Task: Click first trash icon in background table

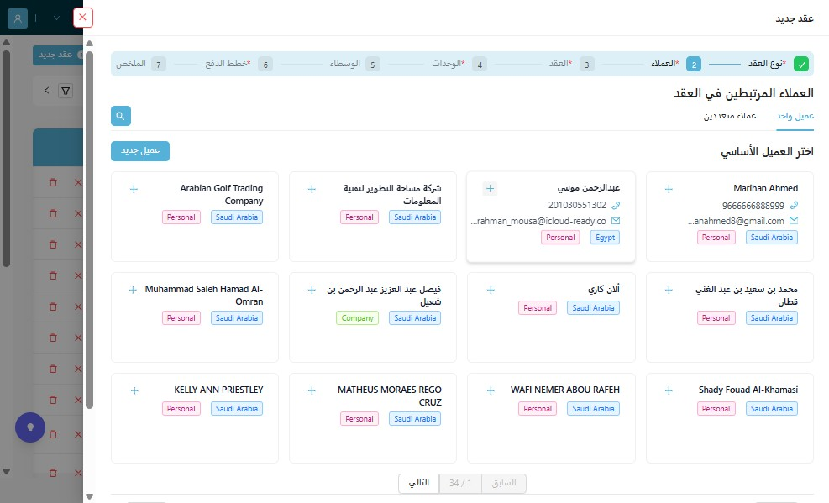Action: click(x=53, y=182)
